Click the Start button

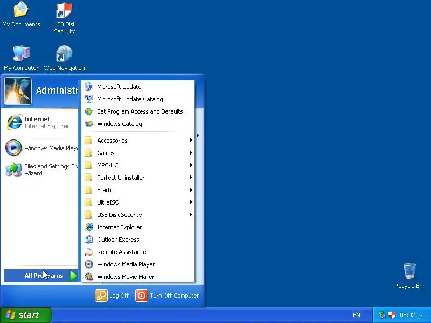25,315
